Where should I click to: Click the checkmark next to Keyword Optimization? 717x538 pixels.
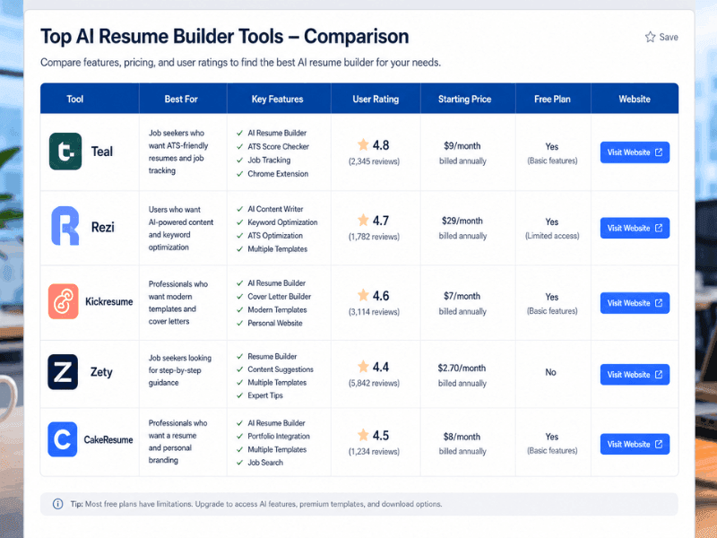coord(239,222)
